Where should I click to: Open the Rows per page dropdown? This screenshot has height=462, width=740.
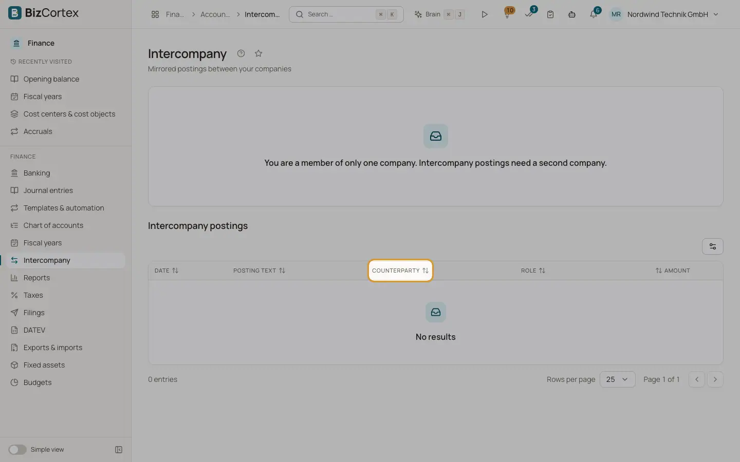tap(618, 379)
